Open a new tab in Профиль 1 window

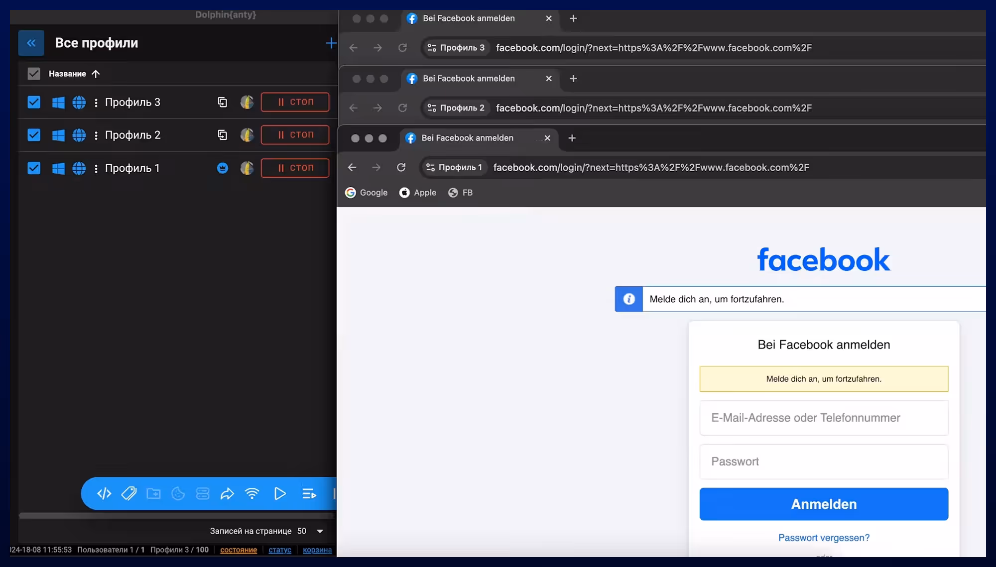coord(572,138)
